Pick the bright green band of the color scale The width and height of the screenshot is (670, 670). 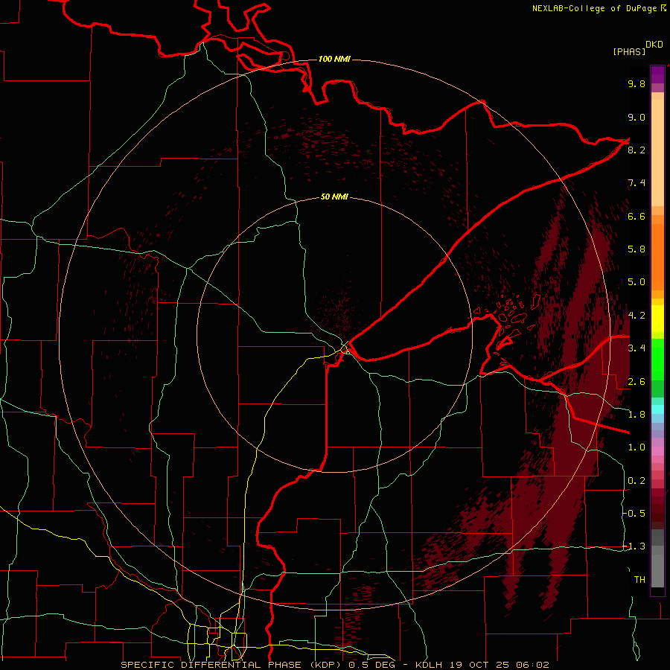(x=657, y=360)
